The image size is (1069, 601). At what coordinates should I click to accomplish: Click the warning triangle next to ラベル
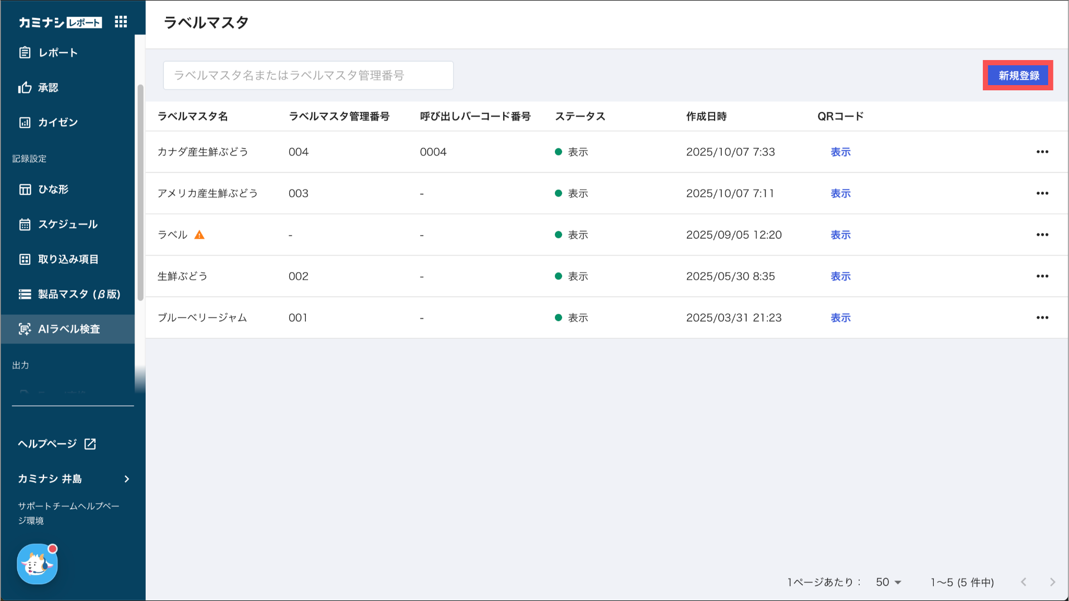click(x=199, y=235)
